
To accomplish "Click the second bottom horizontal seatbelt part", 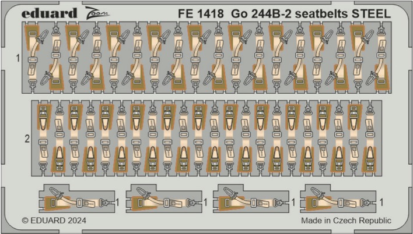I will (x=164, y=198).
